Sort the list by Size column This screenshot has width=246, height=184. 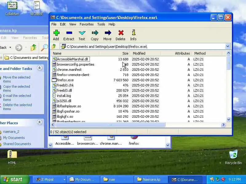(x=114, y=53)
